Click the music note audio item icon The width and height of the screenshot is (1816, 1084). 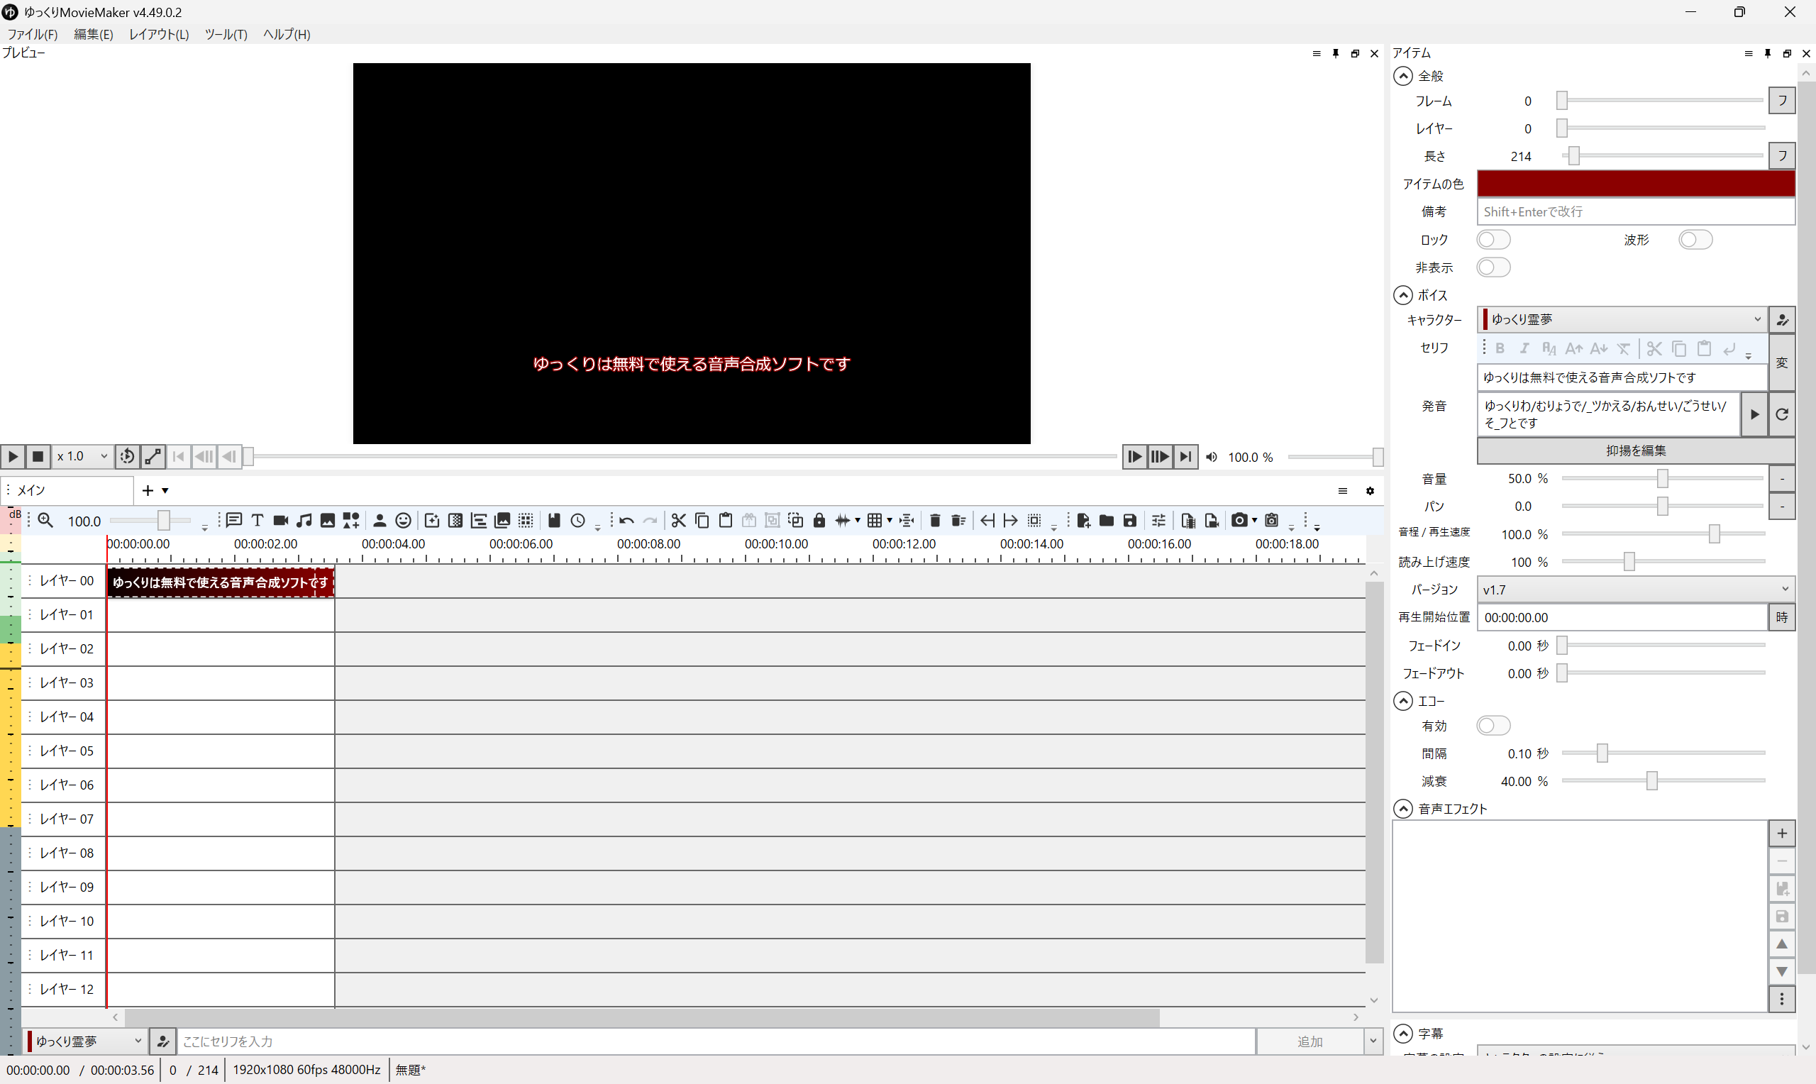tap(304, 520)
